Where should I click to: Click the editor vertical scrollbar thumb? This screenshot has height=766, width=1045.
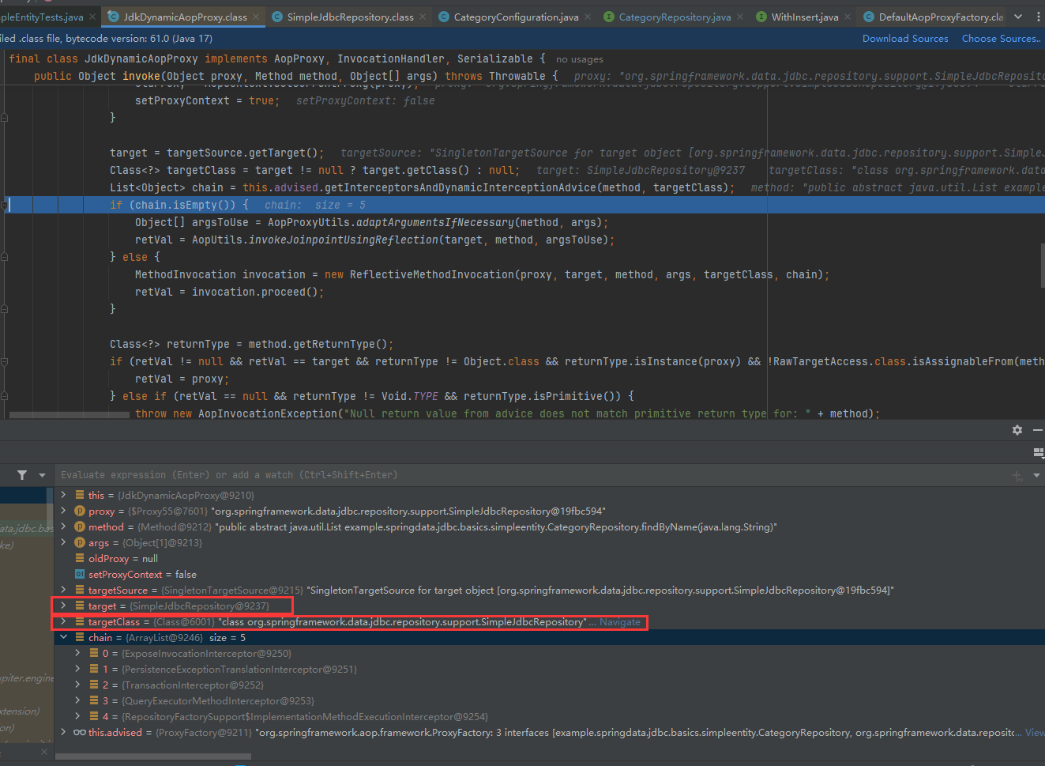(1042, 266)
